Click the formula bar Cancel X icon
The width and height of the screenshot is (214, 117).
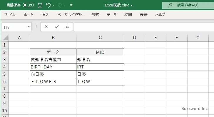pyautogui.click(x=46, y=27)
